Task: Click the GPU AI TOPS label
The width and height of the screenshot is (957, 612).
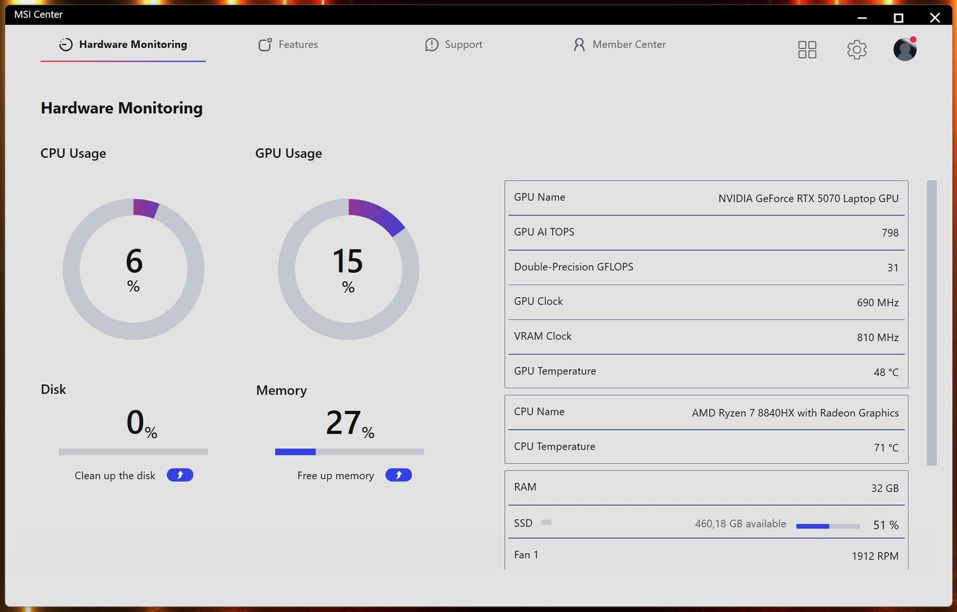Action: (x=544, y=232)
